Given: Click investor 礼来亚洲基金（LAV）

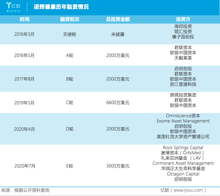Looking at the screenshot, I should (x=183, y=158).
